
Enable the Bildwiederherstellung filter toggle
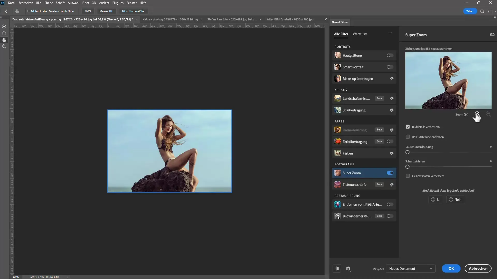[390, 216]
